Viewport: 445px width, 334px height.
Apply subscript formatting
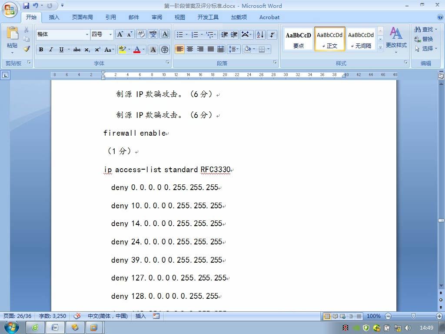[87, 50]
